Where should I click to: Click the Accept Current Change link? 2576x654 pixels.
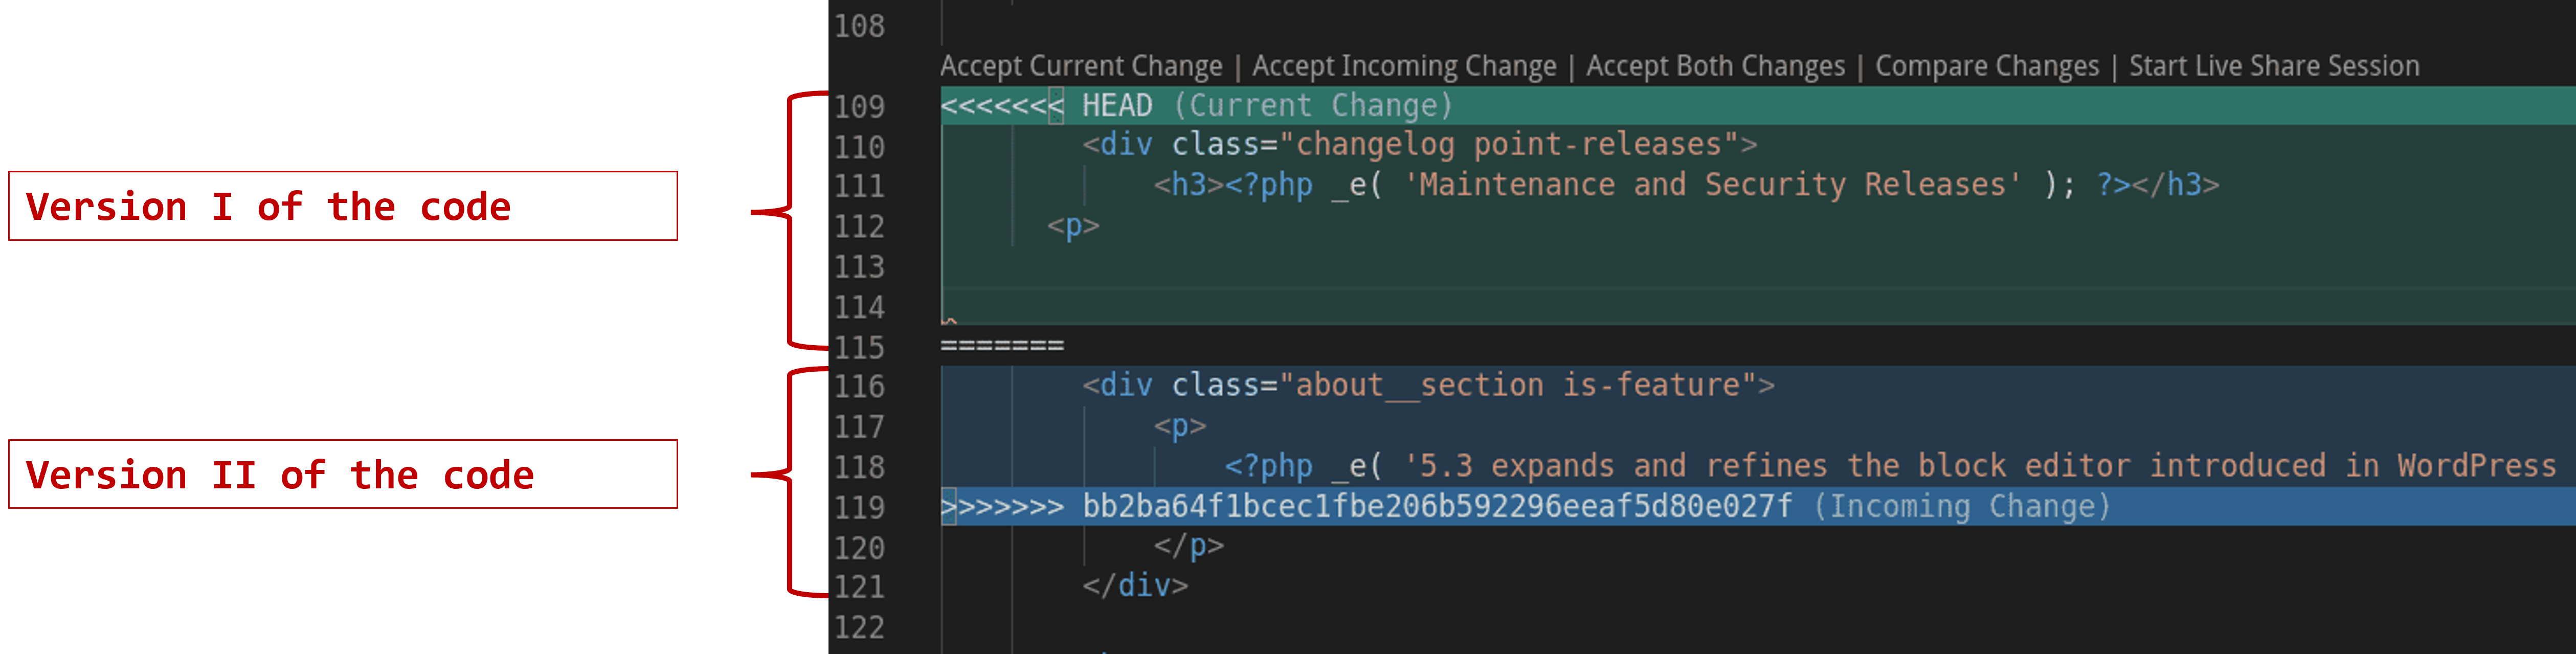point(1080,66)
